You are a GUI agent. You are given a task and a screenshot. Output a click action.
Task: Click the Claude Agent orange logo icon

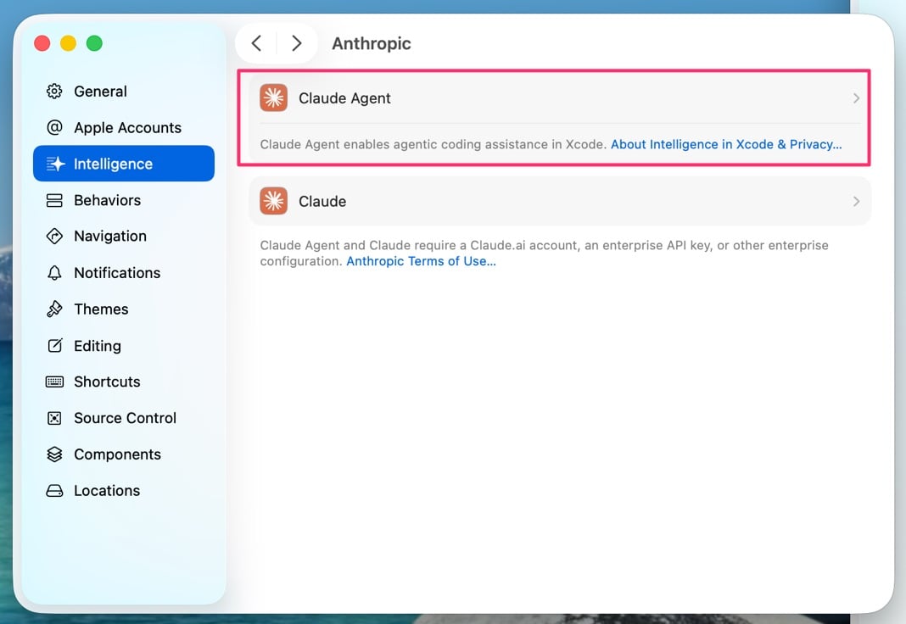273,98
